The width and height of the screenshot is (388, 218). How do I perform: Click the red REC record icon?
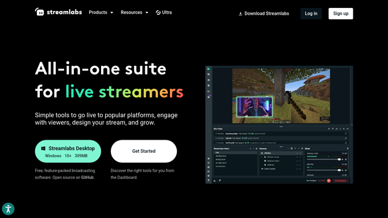328,181
